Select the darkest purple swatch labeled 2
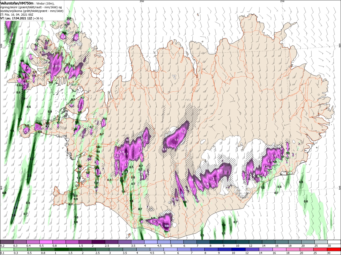 click(x=98, y=242)
